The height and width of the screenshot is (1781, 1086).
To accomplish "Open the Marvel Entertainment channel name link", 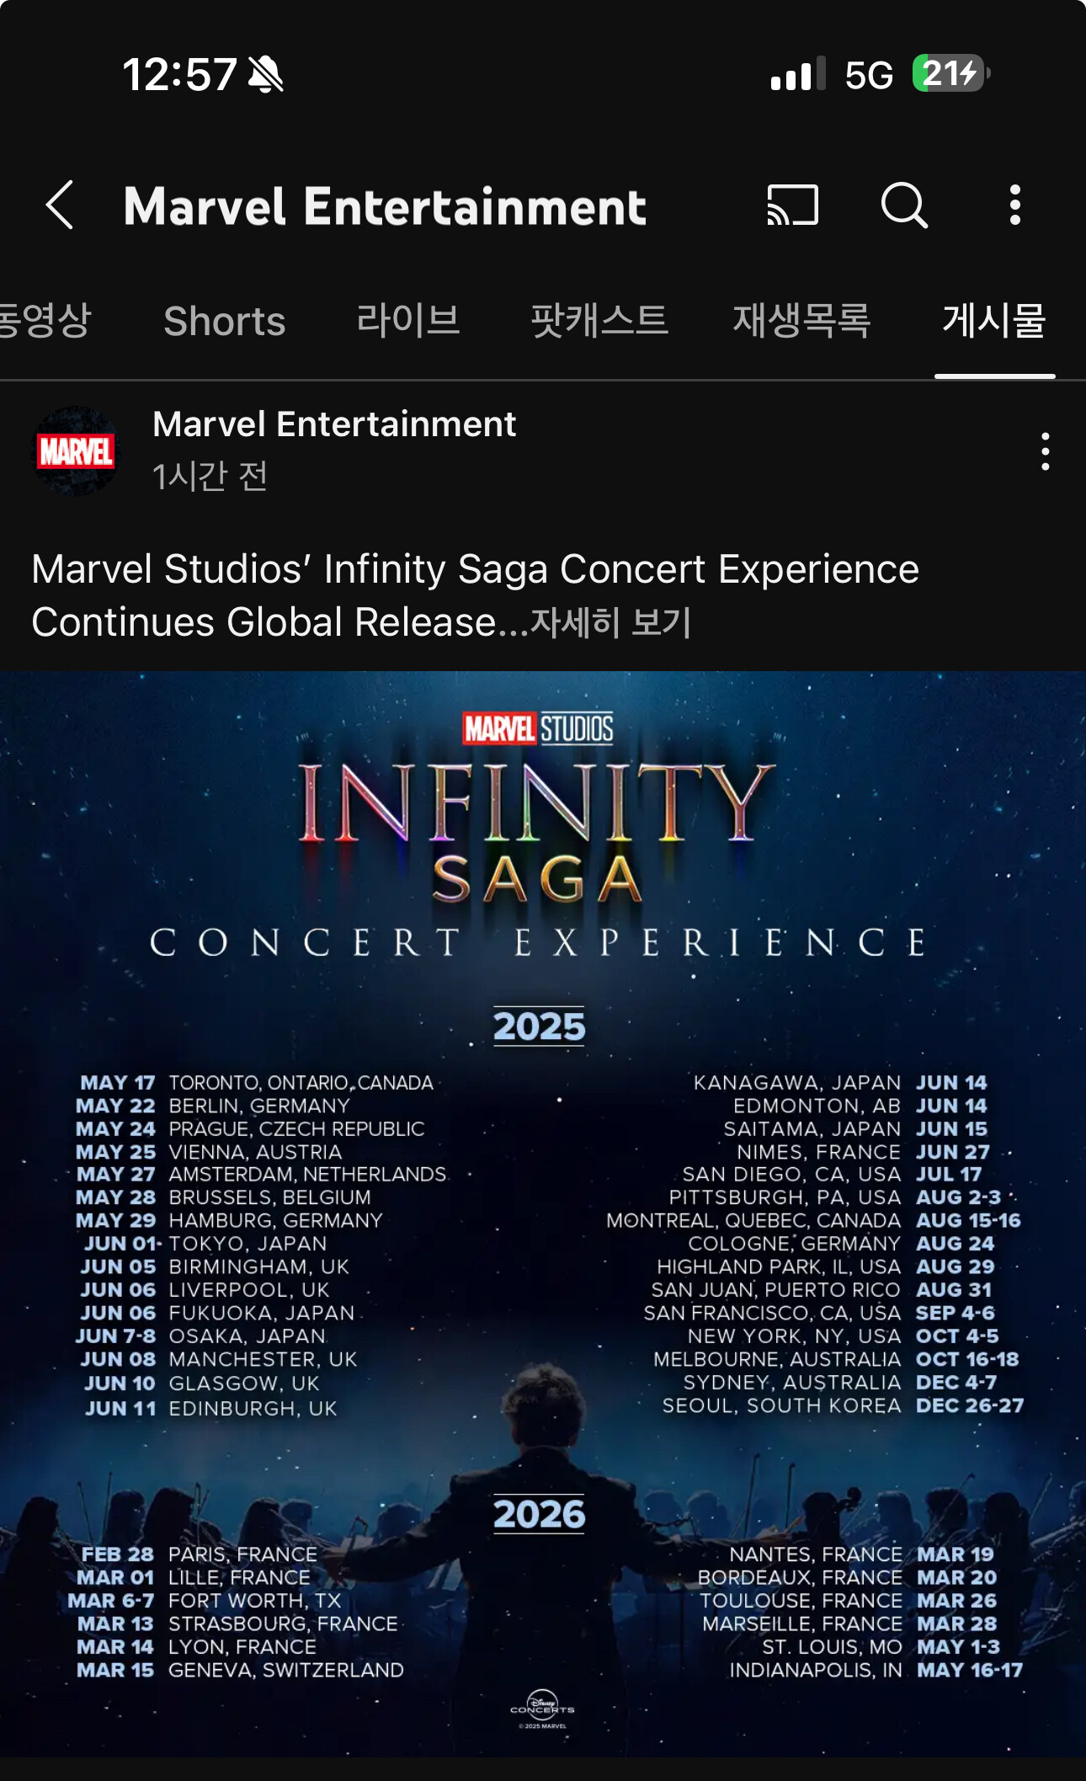I will click(334, 424).
